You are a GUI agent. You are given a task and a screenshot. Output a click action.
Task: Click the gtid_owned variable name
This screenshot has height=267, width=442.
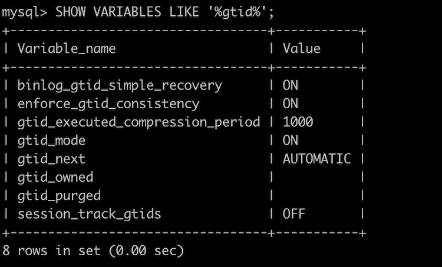(x=55, y=177)
